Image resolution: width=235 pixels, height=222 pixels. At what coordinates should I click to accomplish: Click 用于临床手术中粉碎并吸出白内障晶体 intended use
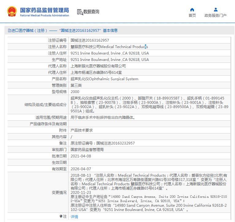coord(103,118)
